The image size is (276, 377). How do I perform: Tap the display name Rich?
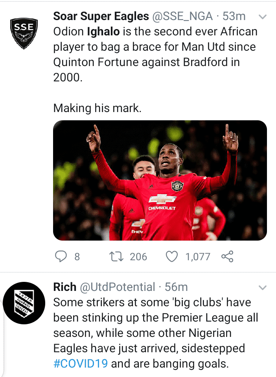(x=64, y=287)
